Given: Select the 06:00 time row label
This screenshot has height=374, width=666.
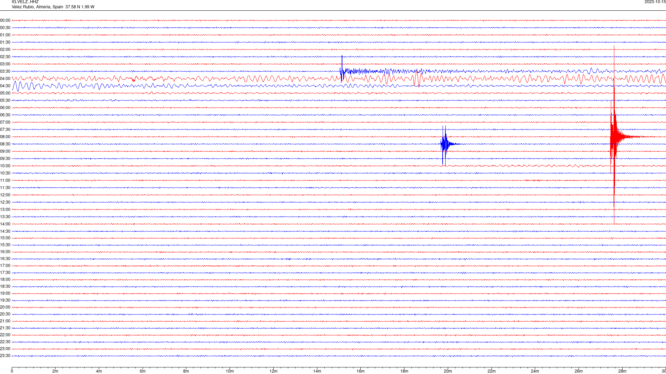Looking at the screenshot, I should click(5, 108).
